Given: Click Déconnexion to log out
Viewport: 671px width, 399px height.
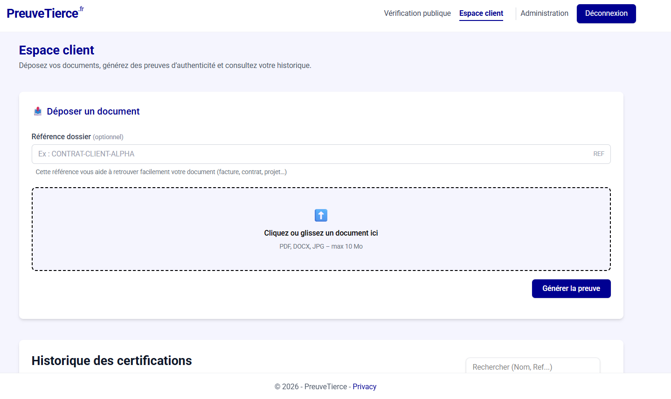Looking at the screenshot, I should pos(606,14).
